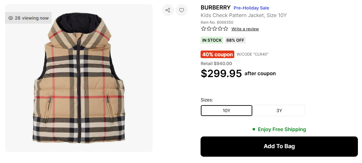Viewport: 362px width, 163px height.
Task: Rate the product with the fifth star
Action: click(x=225, y=29)
